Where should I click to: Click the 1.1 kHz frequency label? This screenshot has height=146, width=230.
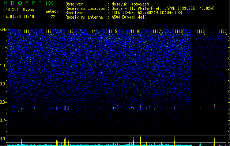click(3, 47)
